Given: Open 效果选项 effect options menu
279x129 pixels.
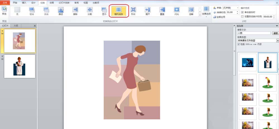Looking at the screenshot, I should 206,11.
